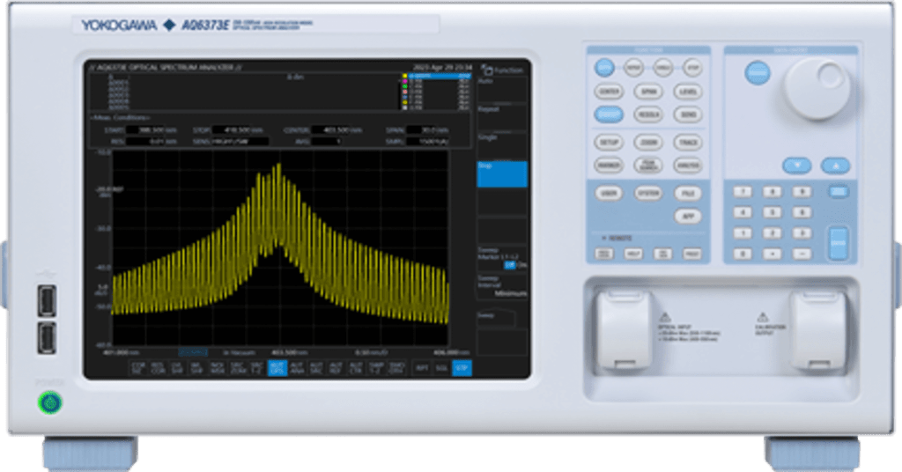This screenshot has width=902, height=472.
Task: Toggle the highlighted AUT OFS status indicator
Action: (x=277, y=366)
